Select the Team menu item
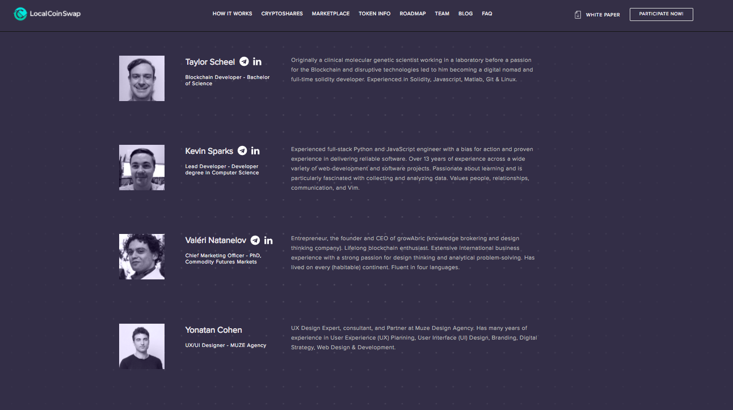This screenshot has height=410, width=733. point(442,14)
